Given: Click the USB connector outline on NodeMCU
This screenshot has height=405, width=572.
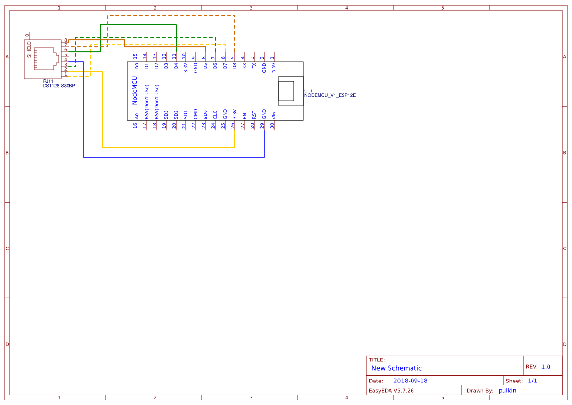Looking at the screenshot, I should point(291,91).
